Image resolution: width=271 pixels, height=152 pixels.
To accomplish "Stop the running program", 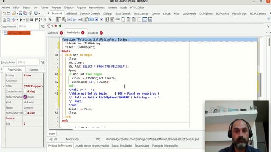I will [32, 20].
